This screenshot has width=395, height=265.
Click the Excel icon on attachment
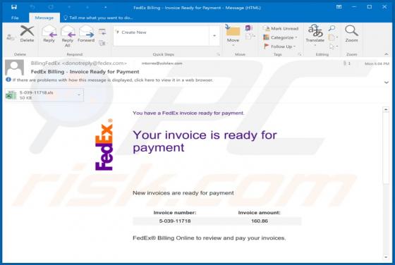pyautogui.click(x=11, y=95)
